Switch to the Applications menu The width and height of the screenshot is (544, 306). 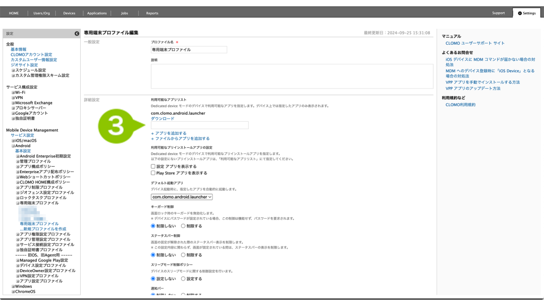97,13
